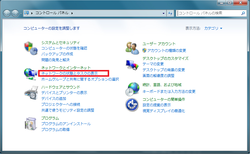
Task: Open デスクトップのカスタマイズ category
Action: (165, 58)
